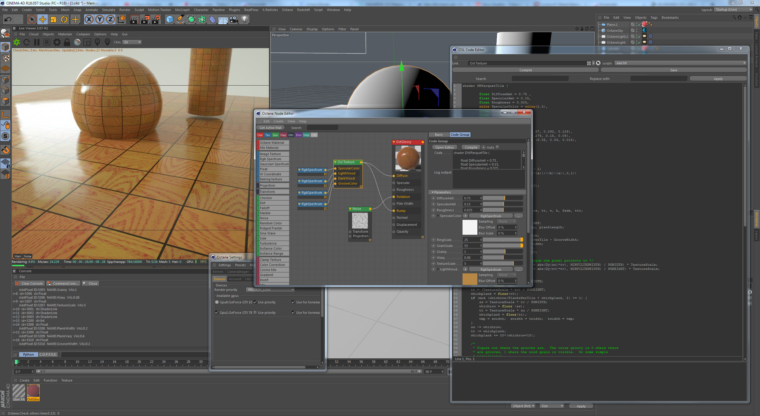Expand the SpecularColor parameter
The width and height of the screenshot is (760, 416).
tap(438, 216)
